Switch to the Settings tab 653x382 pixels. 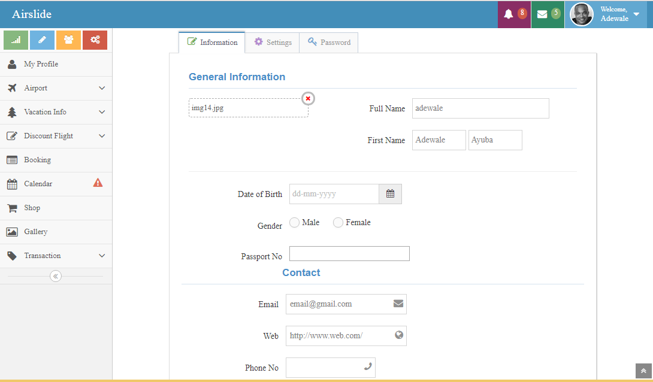[273, 43]
